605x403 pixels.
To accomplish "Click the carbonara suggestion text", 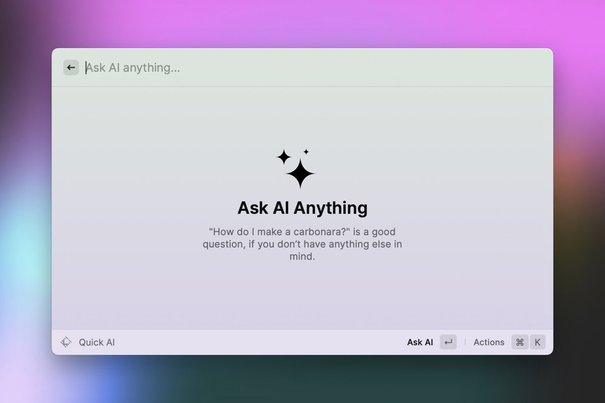I will pos(302,244).
